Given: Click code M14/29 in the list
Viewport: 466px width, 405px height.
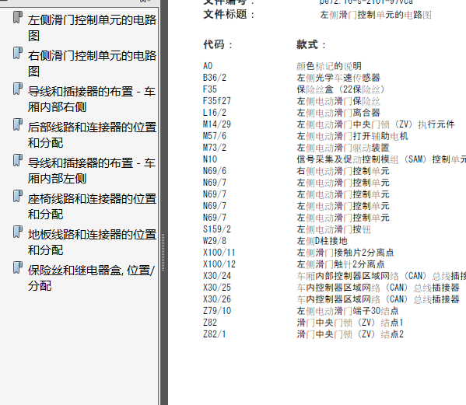Looking at the screenshot, I should click(217, 124).
